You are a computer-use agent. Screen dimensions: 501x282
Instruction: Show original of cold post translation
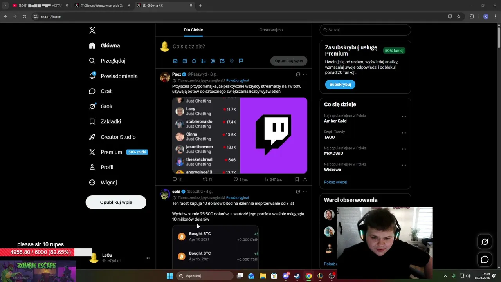[x=237, y=198]
